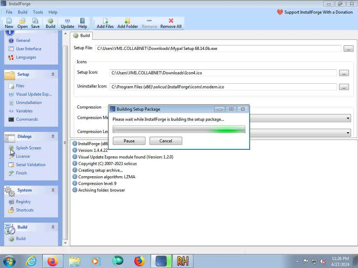Screen dimensions: 358x268
Task: Click the splitter grip beside the log
Action: [x=65, y=143]
